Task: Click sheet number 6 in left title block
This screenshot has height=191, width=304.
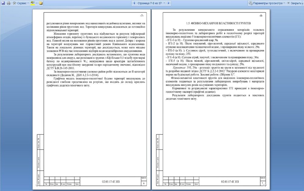Action: [x=144, y=183]
